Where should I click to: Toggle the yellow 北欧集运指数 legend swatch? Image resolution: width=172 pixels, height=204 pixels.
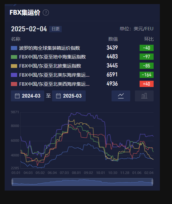point(14,66)
